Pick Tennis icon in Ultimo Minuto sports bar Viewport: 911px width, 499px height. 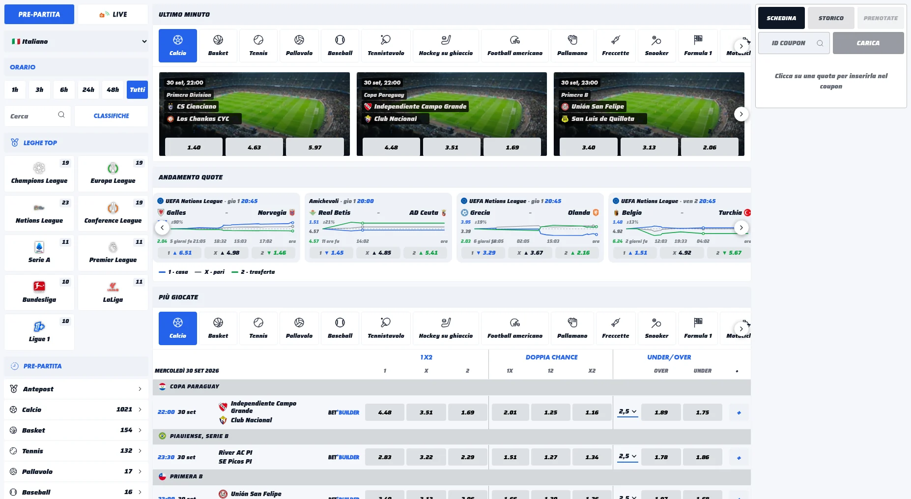tap(258, 45)
